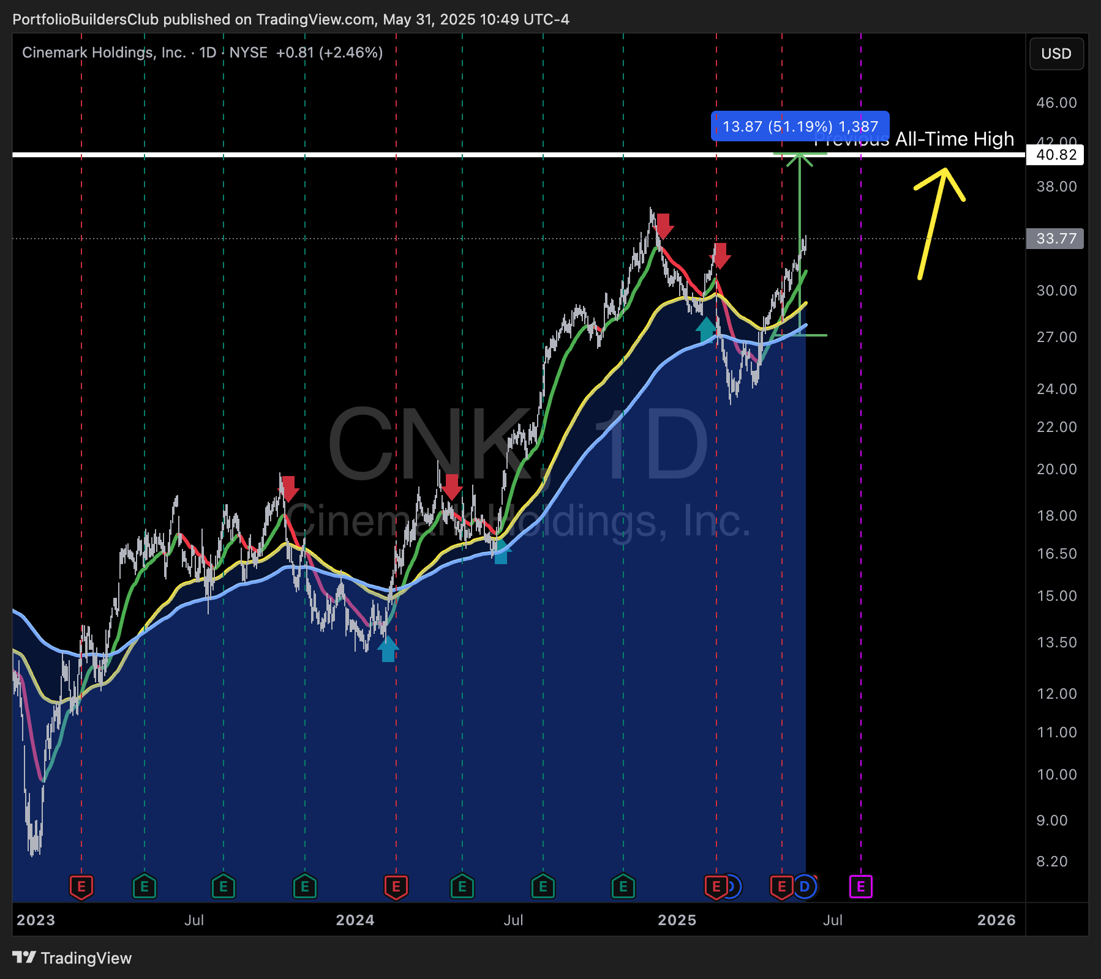Open the USD currency selector
Screen dimensions: 1101x979
[x=1056, y=54]
